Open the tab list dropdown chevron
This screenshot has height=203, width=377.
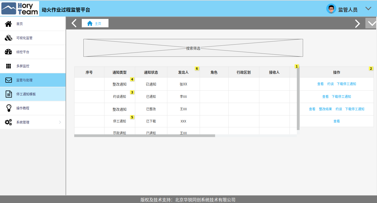[372, 23]
